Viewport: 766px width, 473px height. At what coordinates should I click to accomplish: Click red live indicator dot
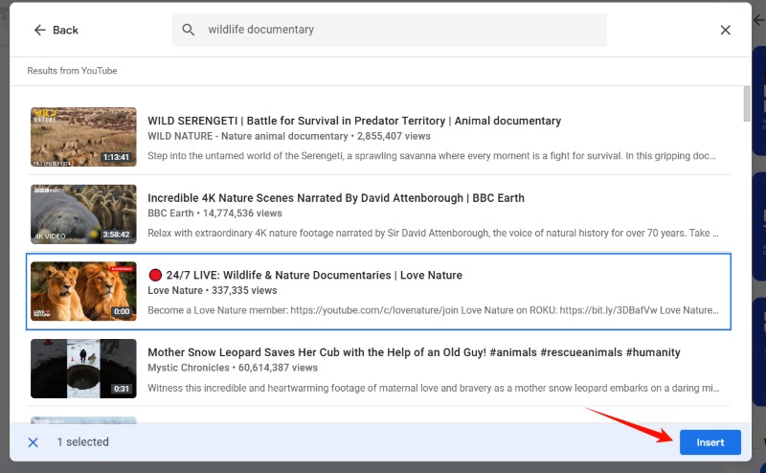(155, 275)
